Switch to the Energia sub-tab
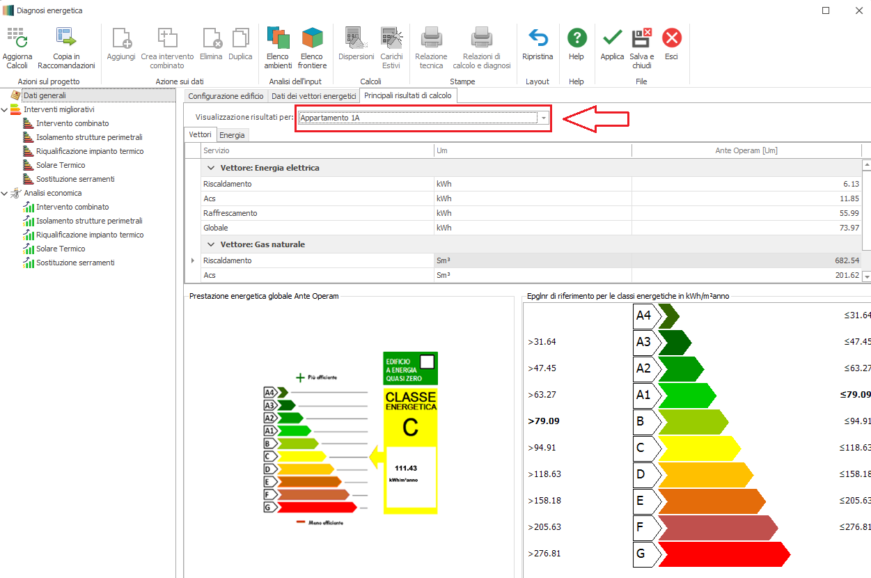This screenshot has height=578, width=871. [232, 135]
